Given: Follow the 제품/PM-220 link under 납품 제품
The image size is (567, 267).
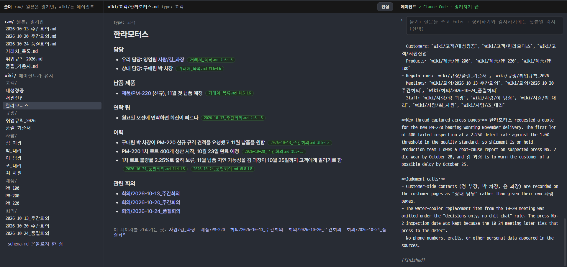Looking at the screenshot, I should click(136, 93).
